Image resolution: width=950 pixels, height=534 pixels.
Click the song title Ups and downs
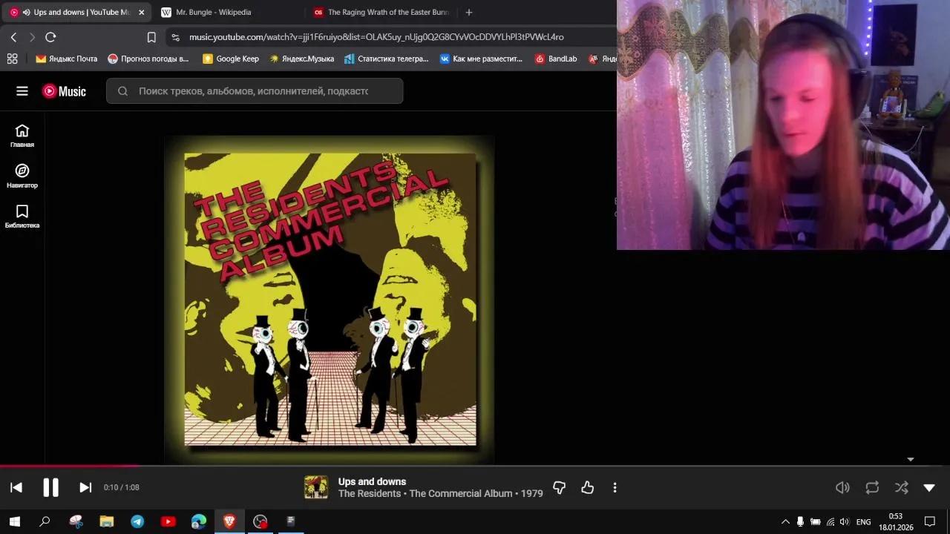372,482
